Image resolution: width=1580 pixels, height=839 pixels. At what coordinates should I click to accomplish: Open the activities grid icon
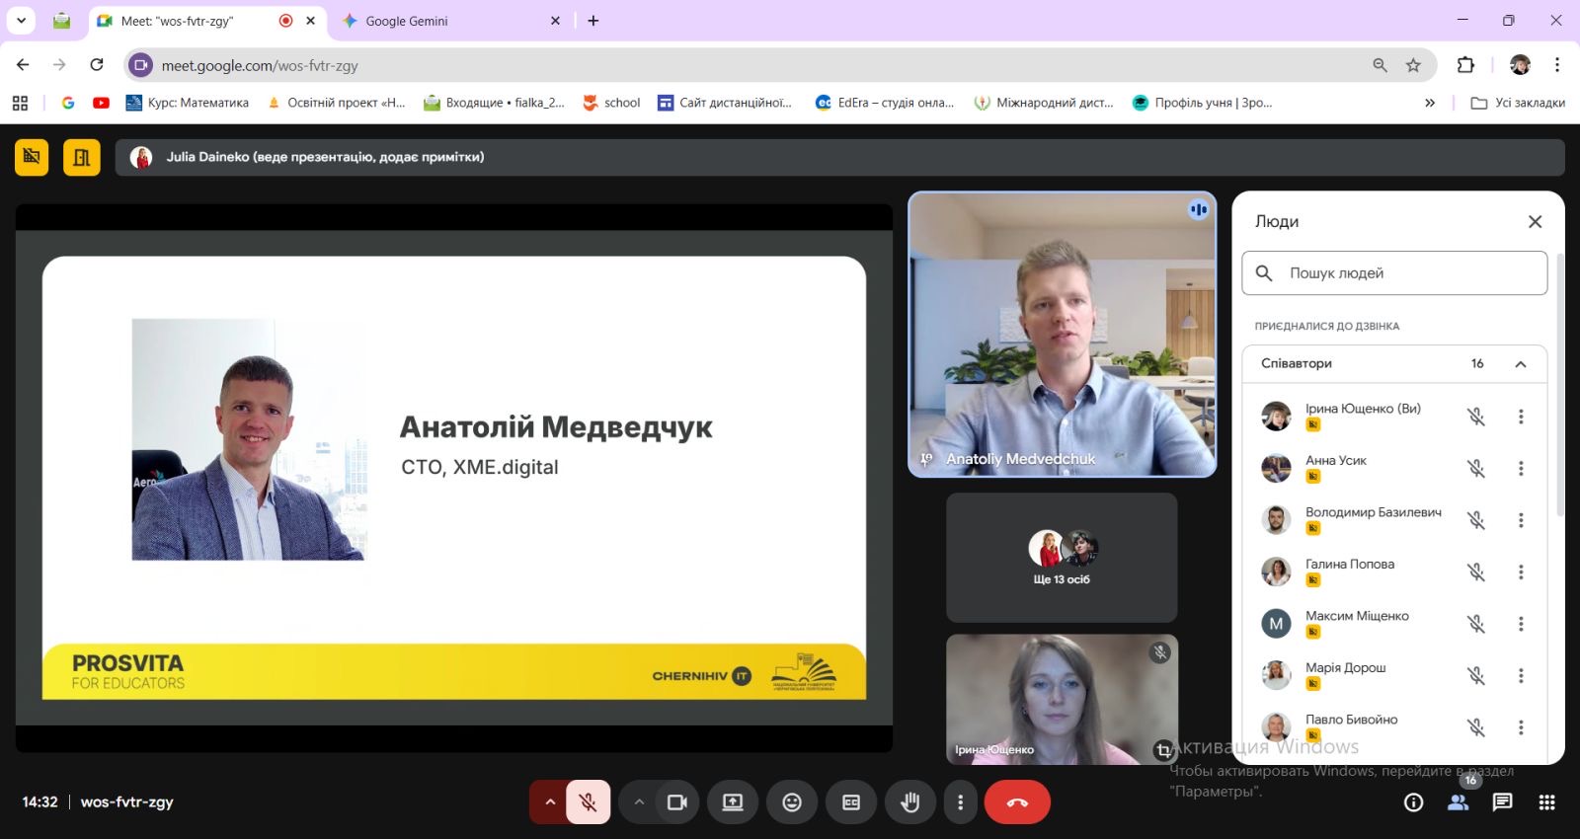click(x=1546, y=802)
